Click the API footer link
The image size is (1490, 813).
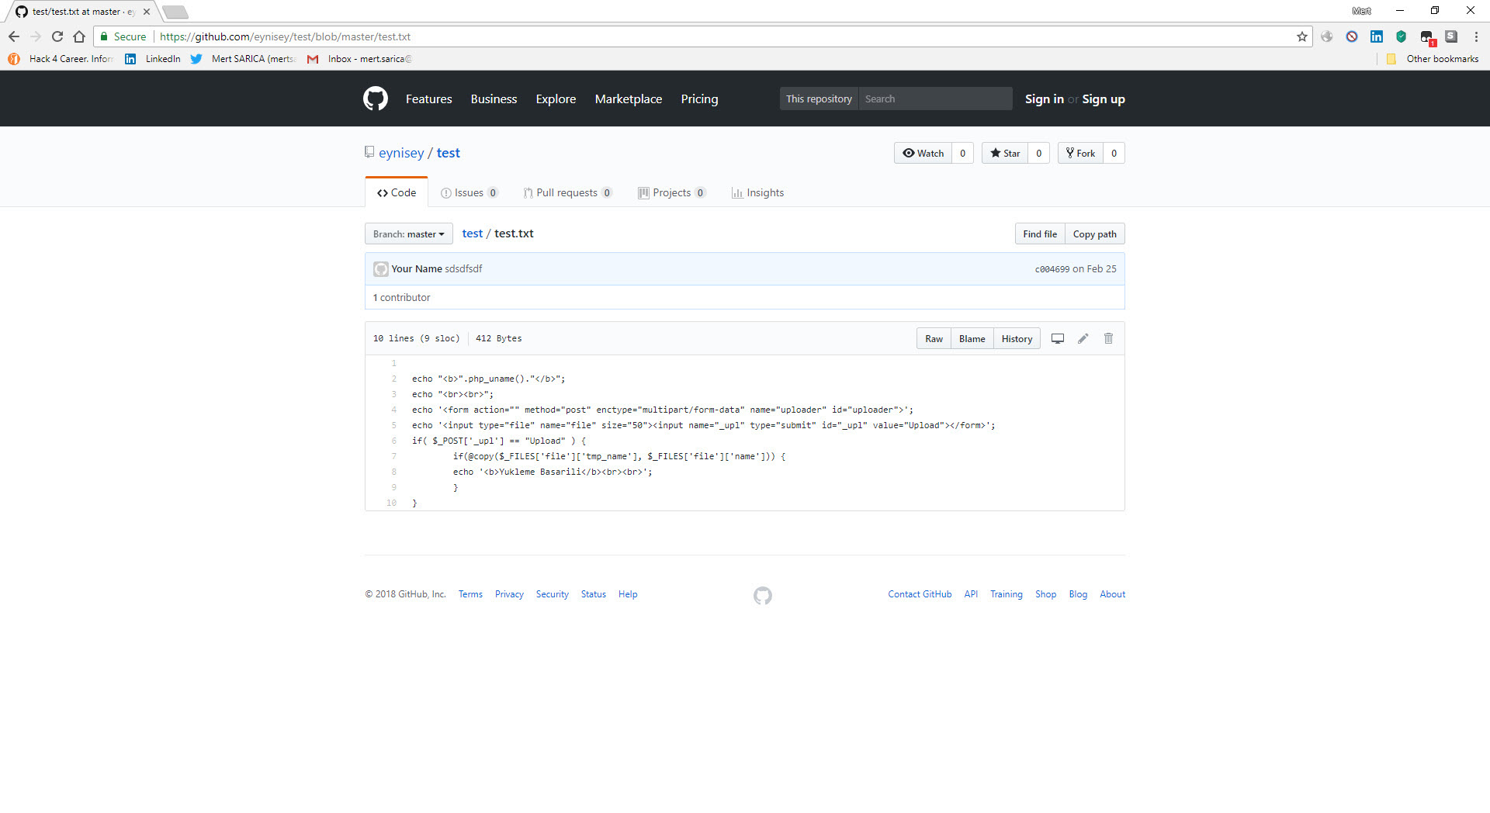pos(971,594)
